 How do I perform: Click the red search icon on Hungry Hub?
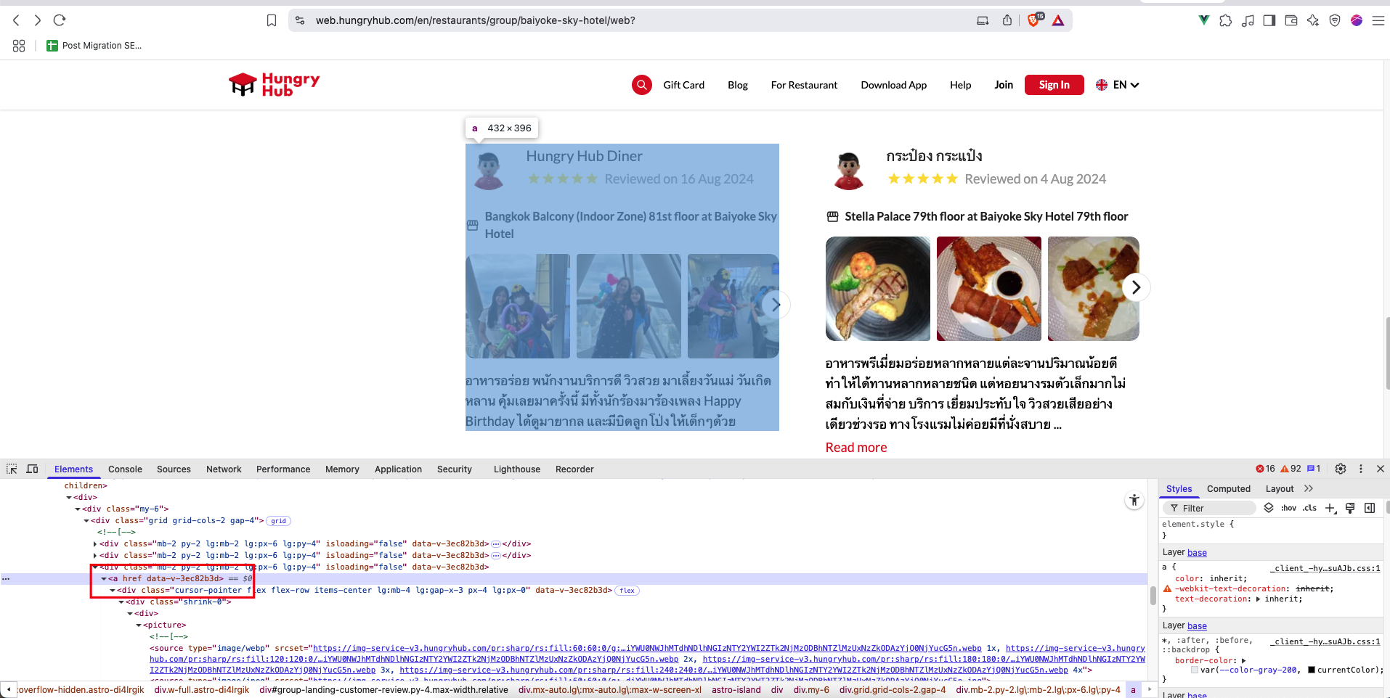pyautogui.click(x=641, y=85)
